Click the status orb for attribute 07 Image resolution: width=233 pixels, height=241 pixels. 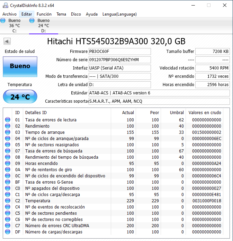(8, 151)
